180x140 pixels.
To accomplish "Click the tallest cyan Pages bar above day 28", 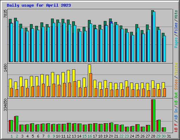I will [154, 37].
